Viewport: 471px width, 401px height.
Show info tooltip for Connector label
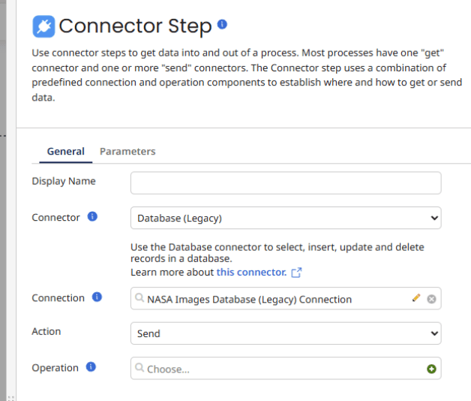[x=92, y=217]
